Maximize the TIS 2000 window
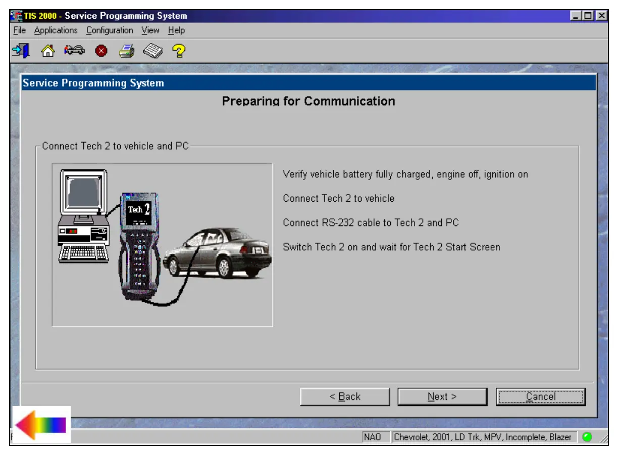 coord(589,16)
